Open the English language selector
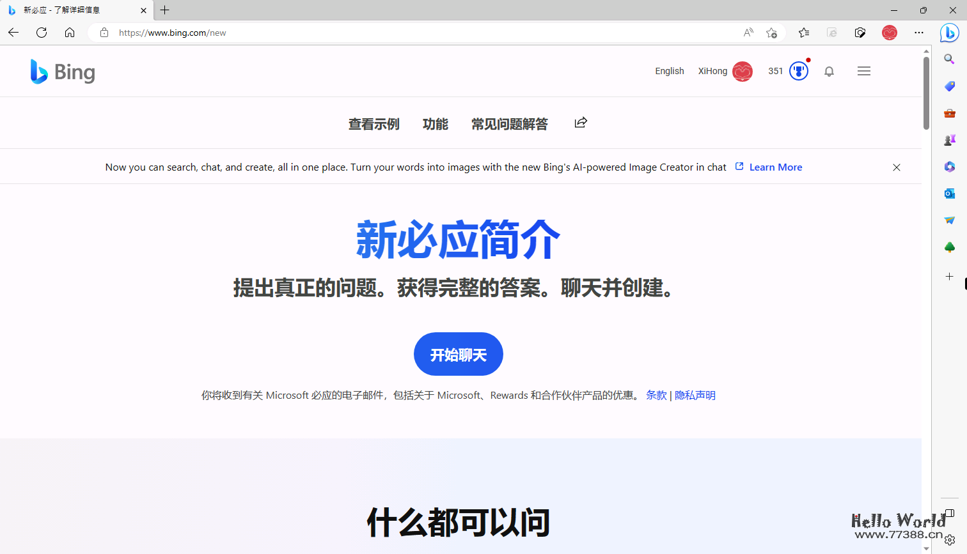Screen dimensions: 967x554 pyautogui.click(x=669, y=71)
